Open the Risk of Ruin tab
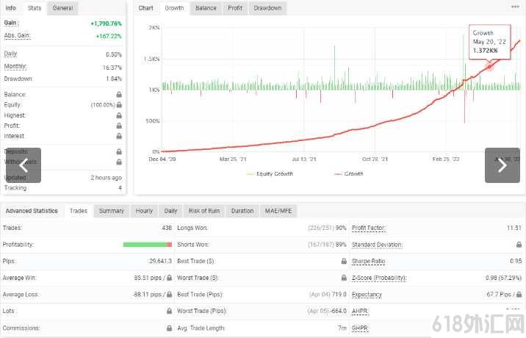This screenshot has width=526, height=338. [x=204, y=211]
